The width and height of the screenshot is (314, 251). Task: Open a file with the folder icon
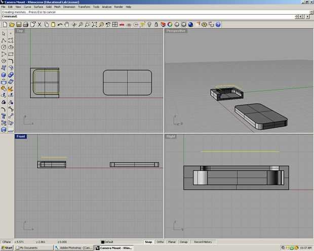coord(12,25)
